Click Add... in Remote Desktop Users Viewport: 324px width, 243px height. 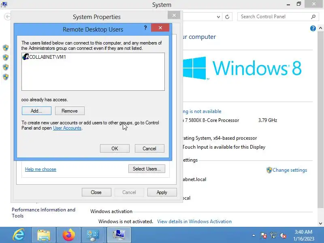point(36,111)
